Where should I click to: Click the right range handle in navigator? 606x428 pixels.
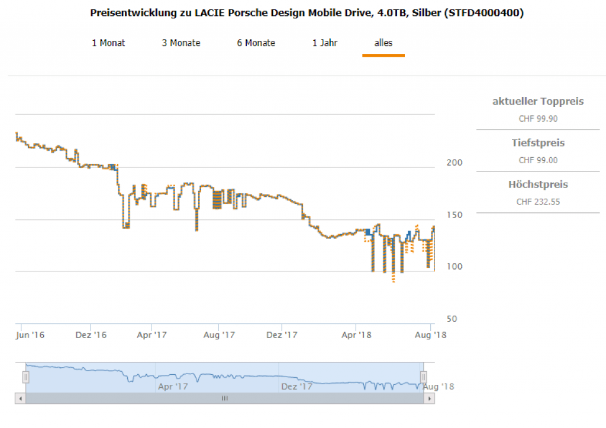pyautogui.click(x=424, y=377)
